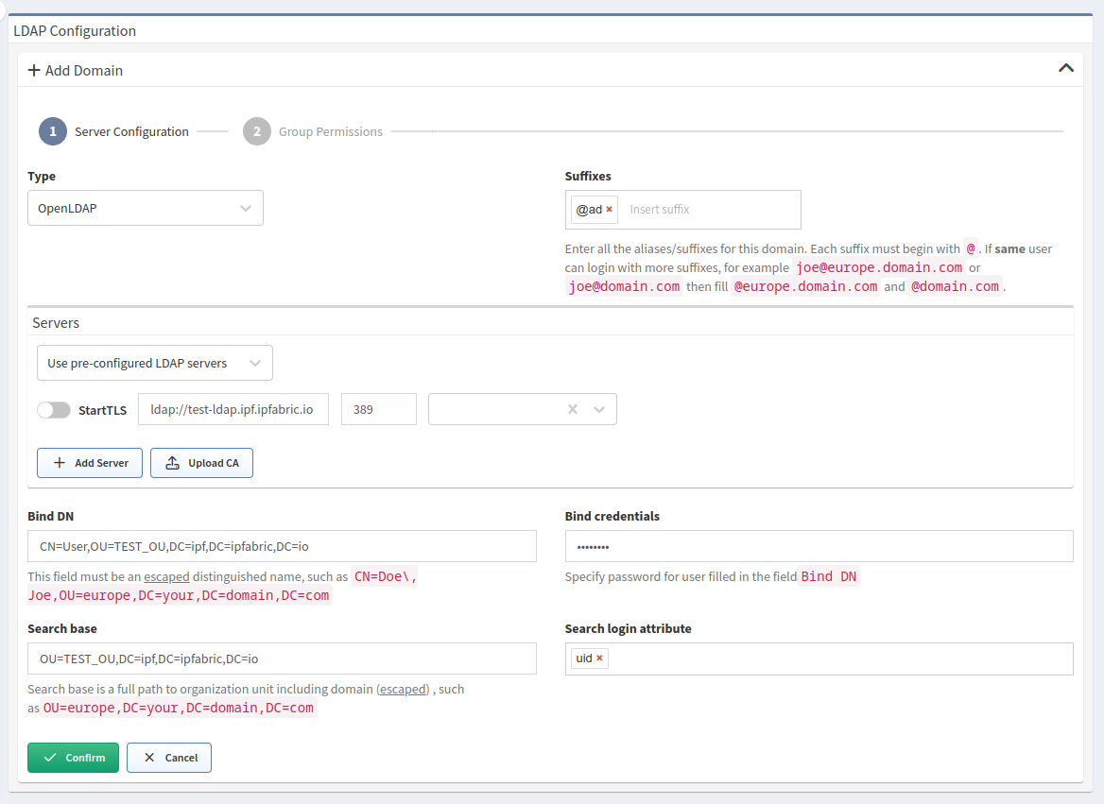Edit the Bind credentials password field
Screen dimensions: 1104x804
819,546
